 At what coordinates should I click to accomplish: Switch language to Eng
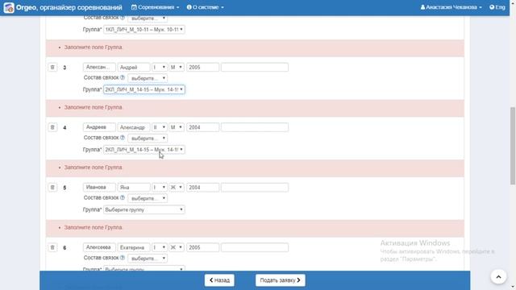click(497, 7)
